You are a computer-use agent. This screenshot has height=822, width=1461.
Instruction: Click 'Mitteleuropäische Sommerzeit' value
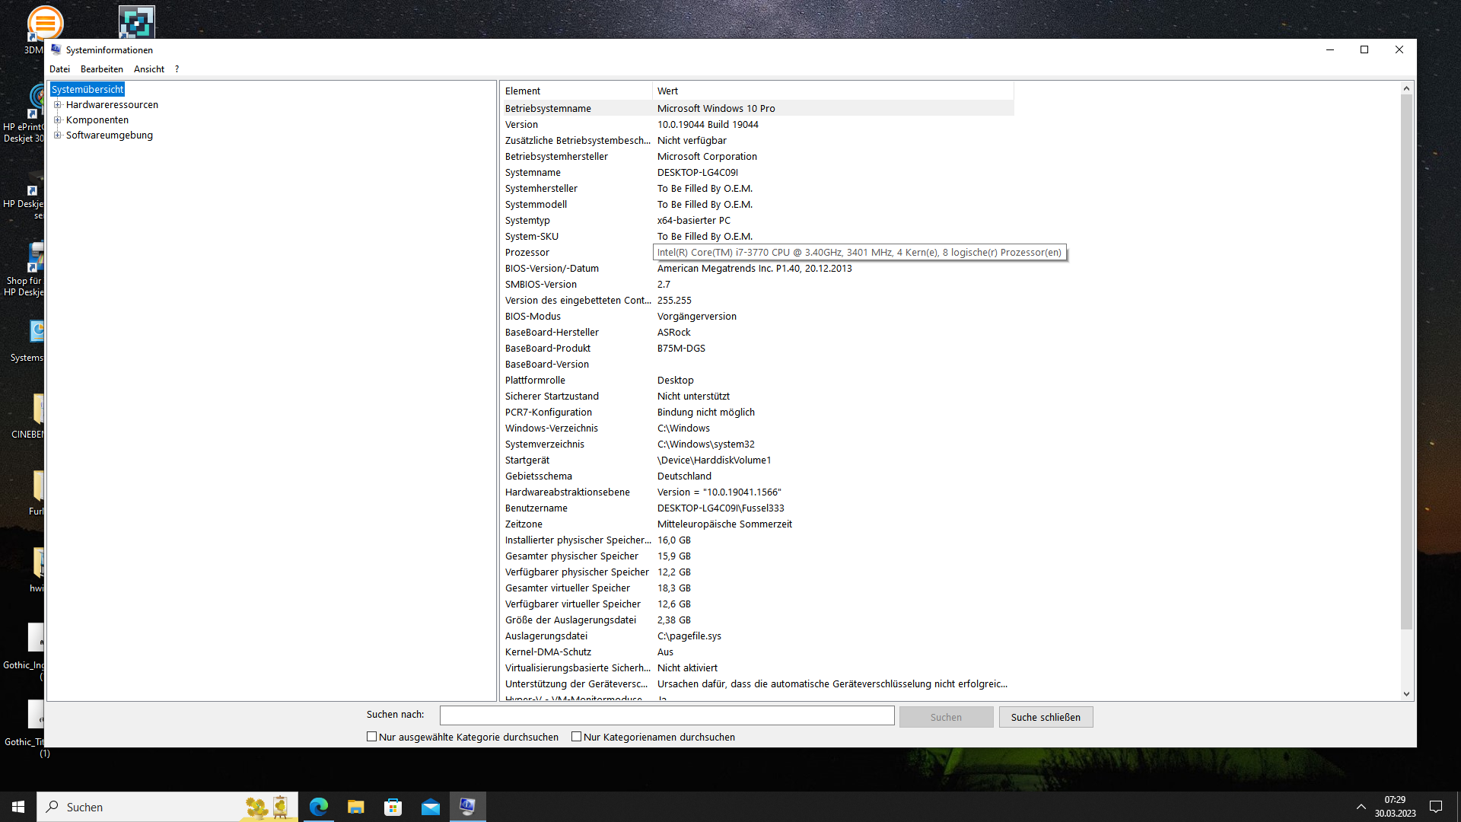(724, 524)
